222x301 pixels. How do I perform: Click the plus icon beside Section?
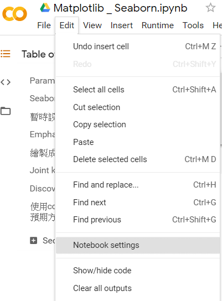(33, 240)
